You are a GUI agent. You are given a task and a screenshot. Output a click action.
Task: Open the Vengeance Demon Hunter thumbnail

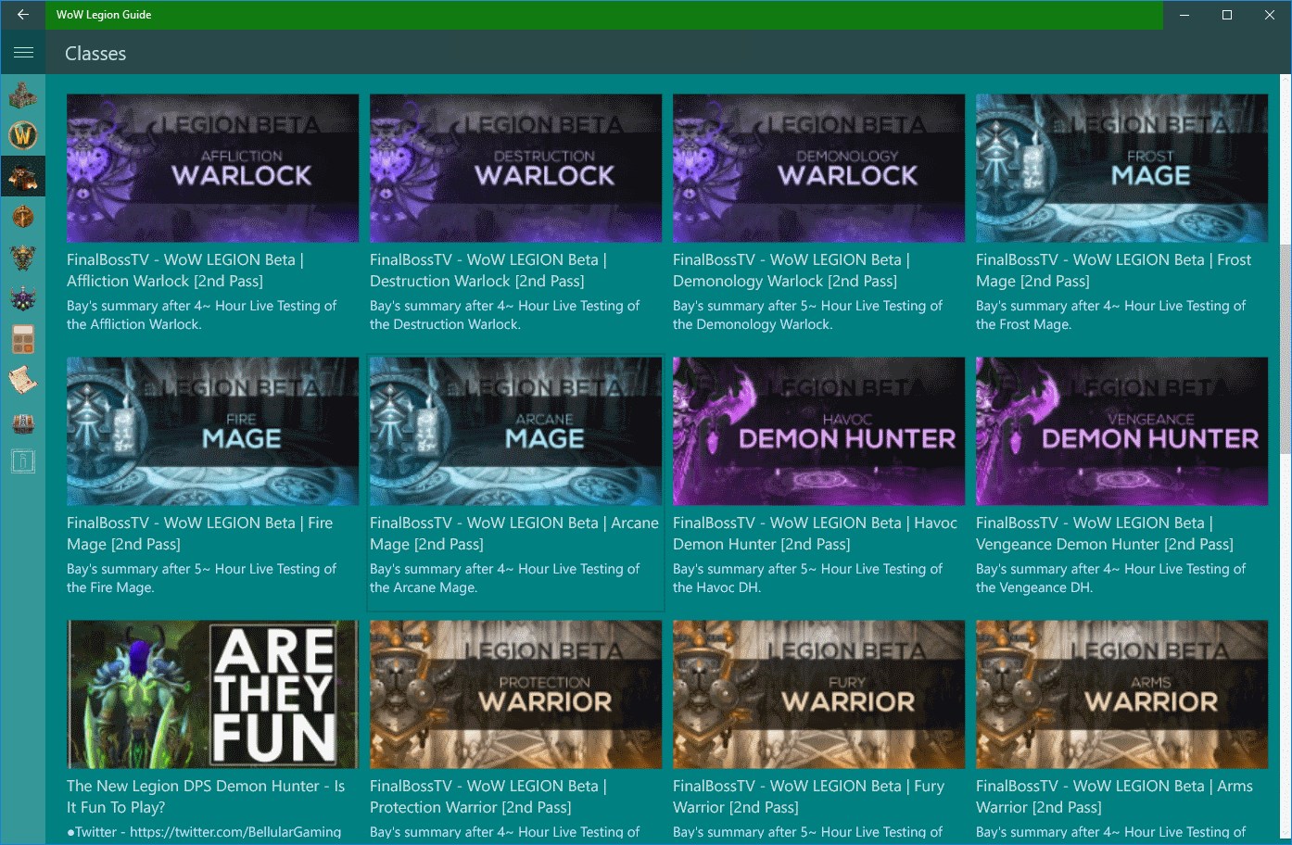pyautogui.click(x=1121, y=431)
